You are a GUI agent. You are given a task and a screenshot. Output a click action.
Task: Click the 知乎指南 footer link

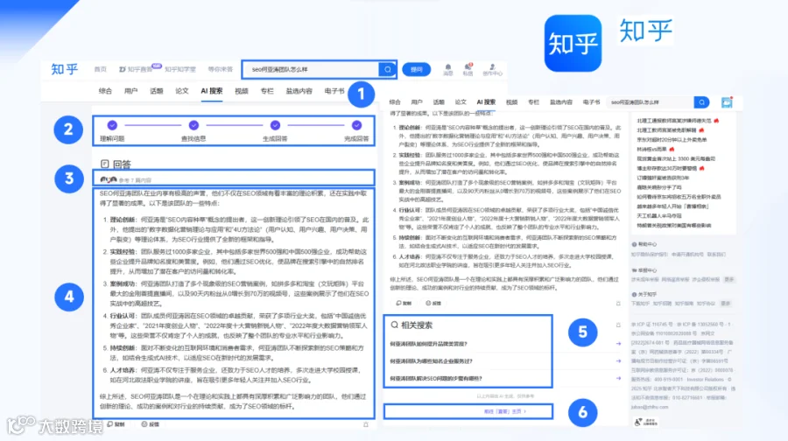pyautogui.click(x=684, y=304)
